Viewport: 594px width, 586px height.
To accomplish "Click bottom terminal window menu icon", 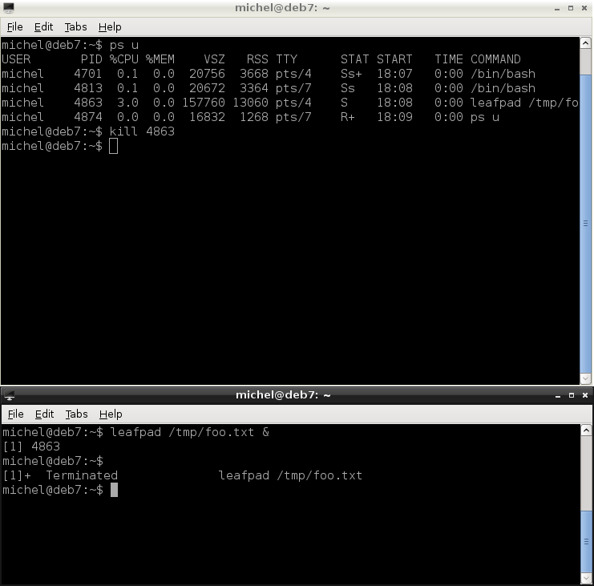I will pyautogui.click(x=10, y=395).
